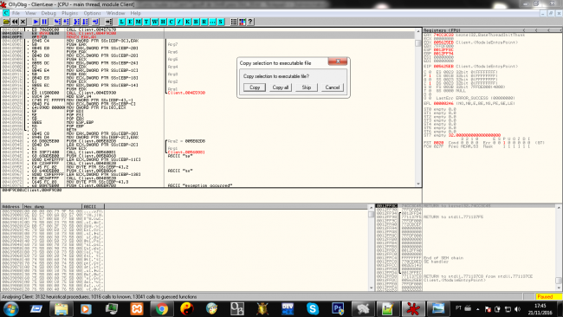Image resolution: width=563 pixels, height=317 pixels.
Task: Click the Restart program rewind icon
Action: tap(15, 22)
